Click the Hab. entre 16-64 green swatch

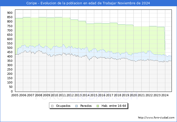pyautogui.click(x=98, y=106)
